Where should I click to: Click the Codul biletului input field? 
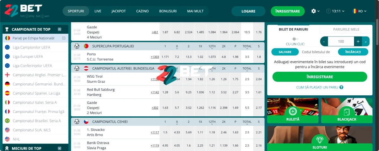318,52
